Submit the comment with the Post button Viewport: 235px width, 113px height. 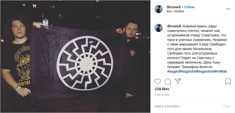(x=227, y=106)
